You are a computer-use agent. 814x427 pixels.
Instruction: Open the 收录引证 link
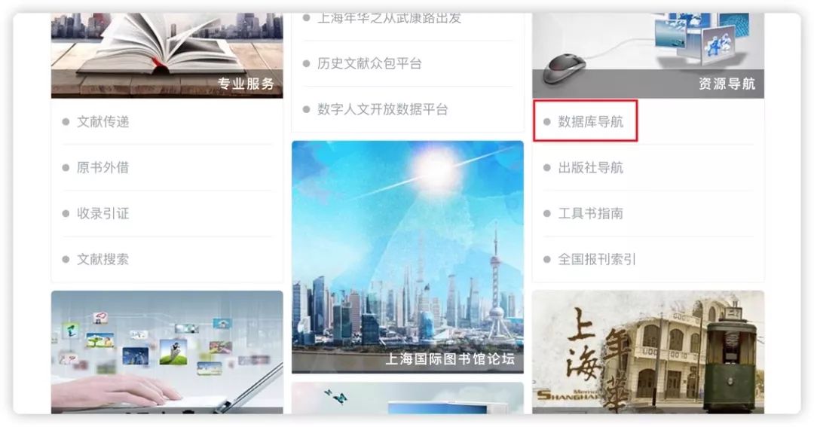[x=103, y=213]
